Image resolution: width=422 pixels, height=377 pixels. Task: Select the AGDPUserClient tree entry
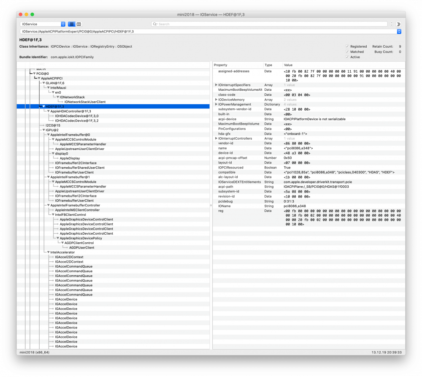pyautogui.click(x=81, y=248)
